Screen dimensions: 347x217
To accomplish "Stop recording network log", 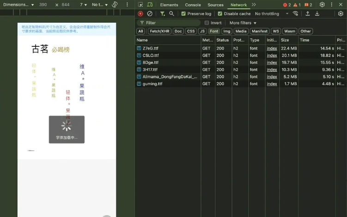I will pos(140,14).
